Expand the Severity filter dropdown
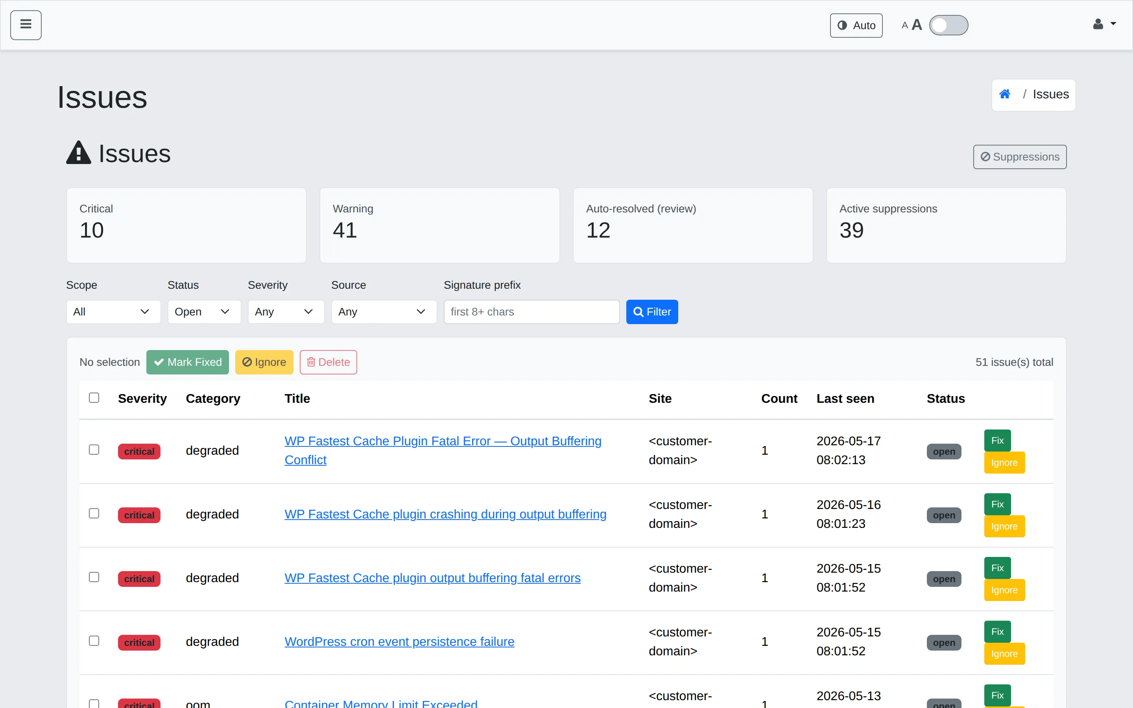This screenshot has width=1133, height=708. [286, 312]
